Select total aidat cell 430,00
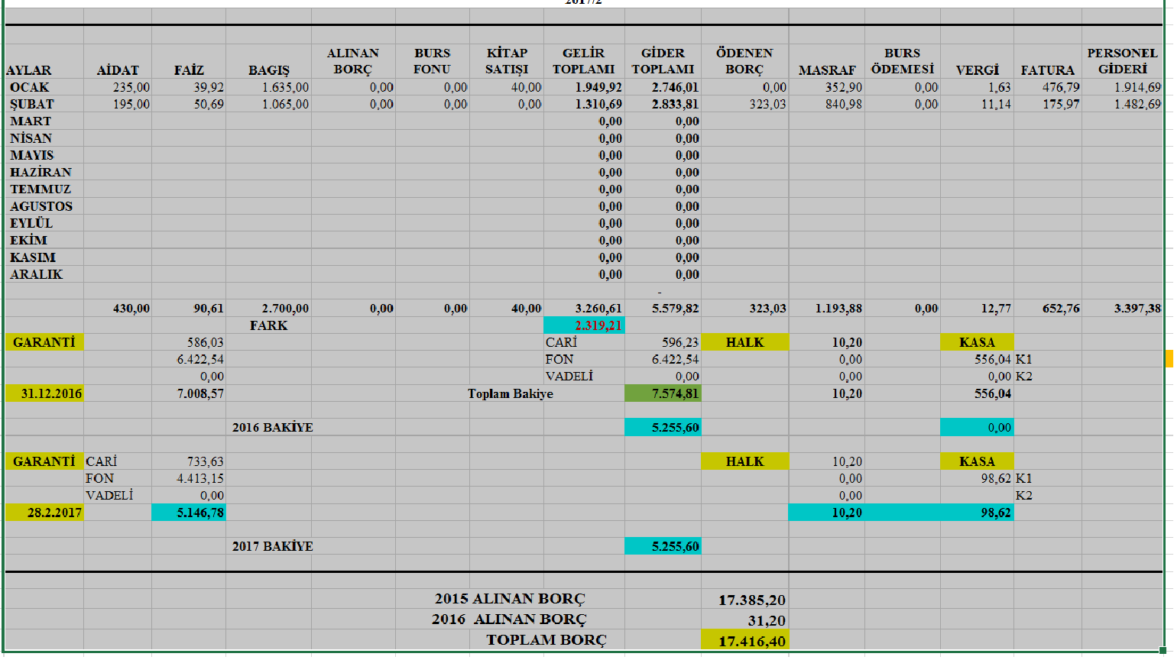This screenshot has width=1174, height=660. click(x=118, y=309)
